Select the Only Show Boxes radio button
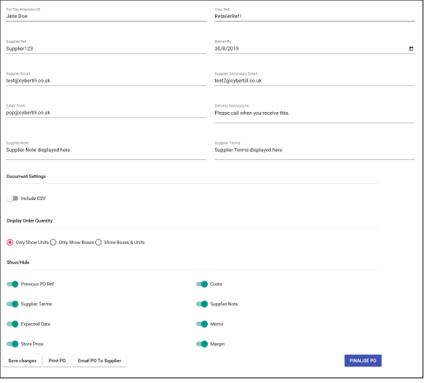Image resolution: width=428 pixels, height=383 pixels. point(53,243)
